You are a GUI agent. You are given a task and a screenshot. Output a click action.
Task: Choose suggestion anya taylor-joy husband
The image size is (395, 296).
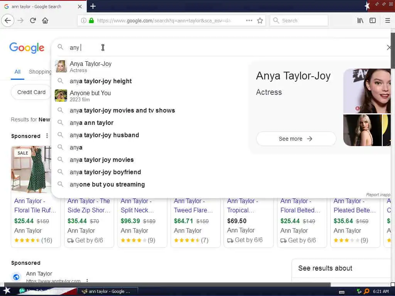pos(104,135)
